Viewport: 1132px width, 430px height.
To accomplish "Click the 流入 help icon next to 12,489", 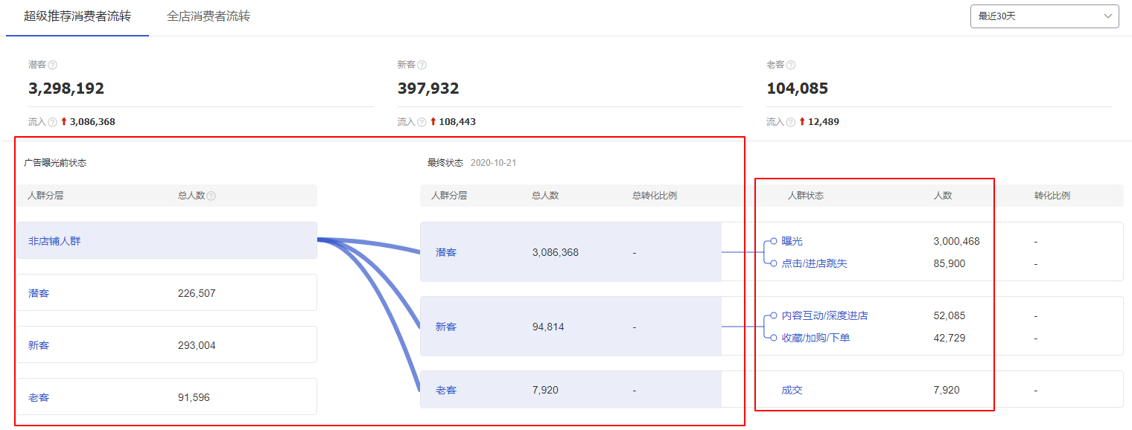I will [791, 122].
